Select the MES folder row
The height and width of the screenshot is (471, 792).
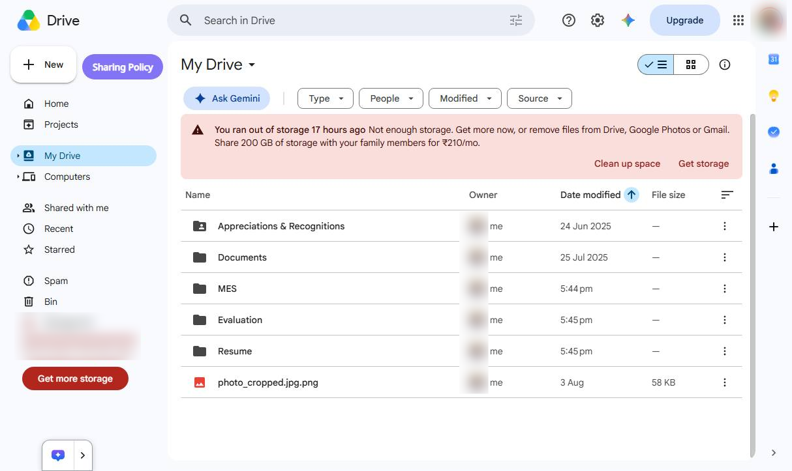tap(461, 289)
